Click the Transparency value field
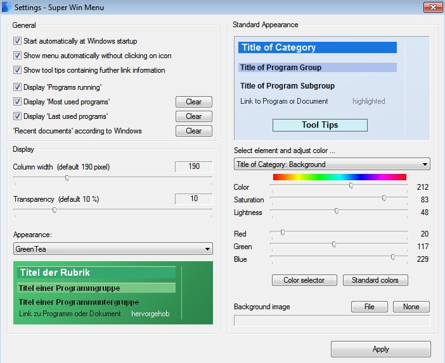The height and width of the screenshot is (363, 445). point(194,199)
